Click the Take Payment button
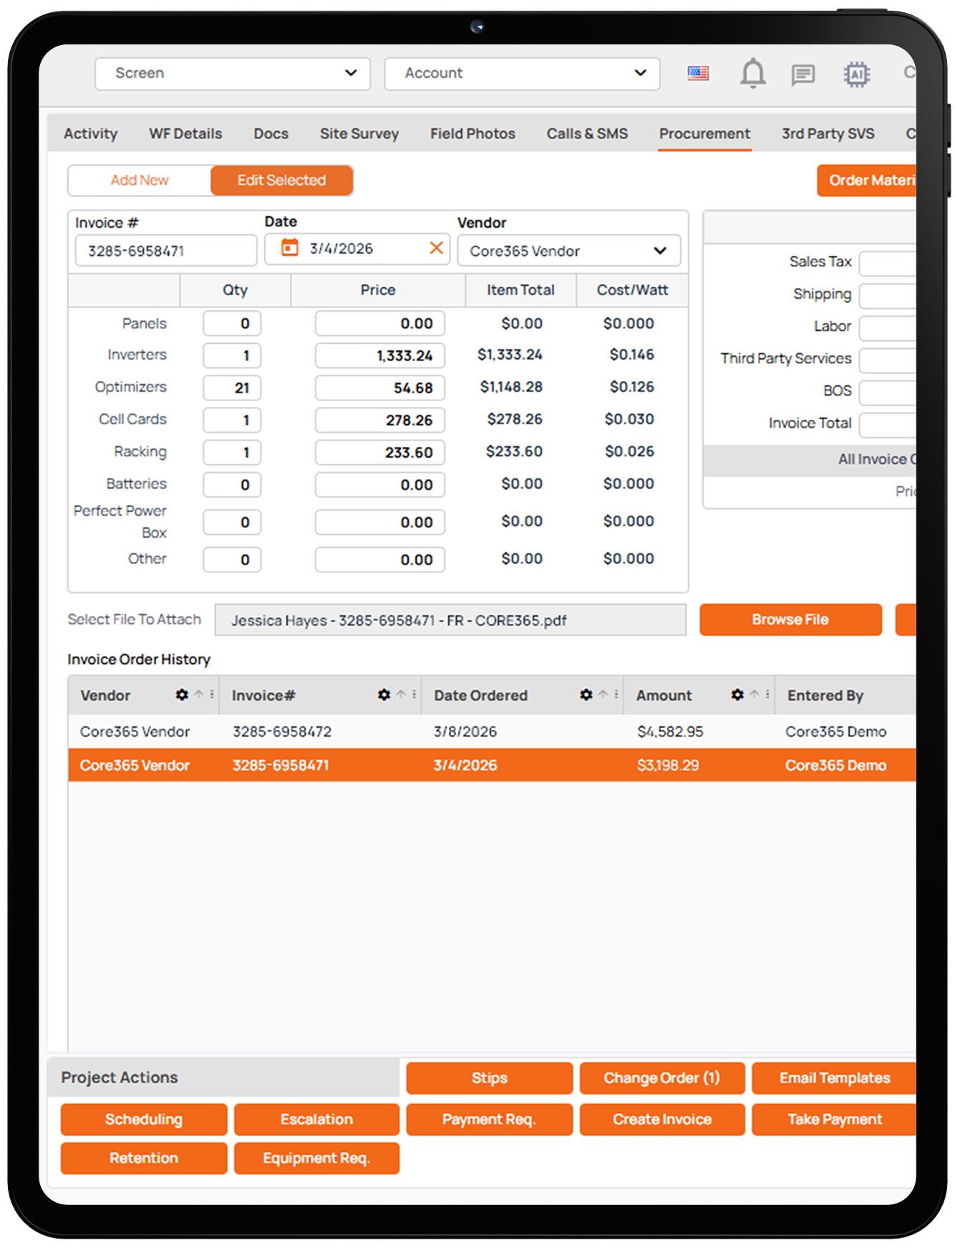The height and width of the screenshot is (1253, 955). [834, 1119]
